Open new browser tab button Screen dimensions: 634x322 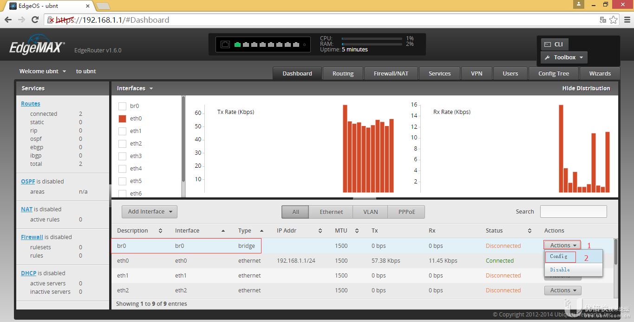click(x=103, y=6)
